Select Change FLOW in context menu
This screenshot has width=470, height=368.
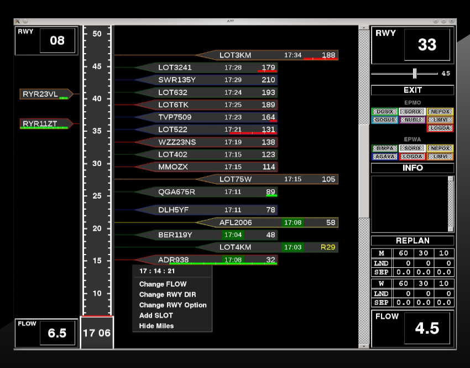tap(163, 284)
